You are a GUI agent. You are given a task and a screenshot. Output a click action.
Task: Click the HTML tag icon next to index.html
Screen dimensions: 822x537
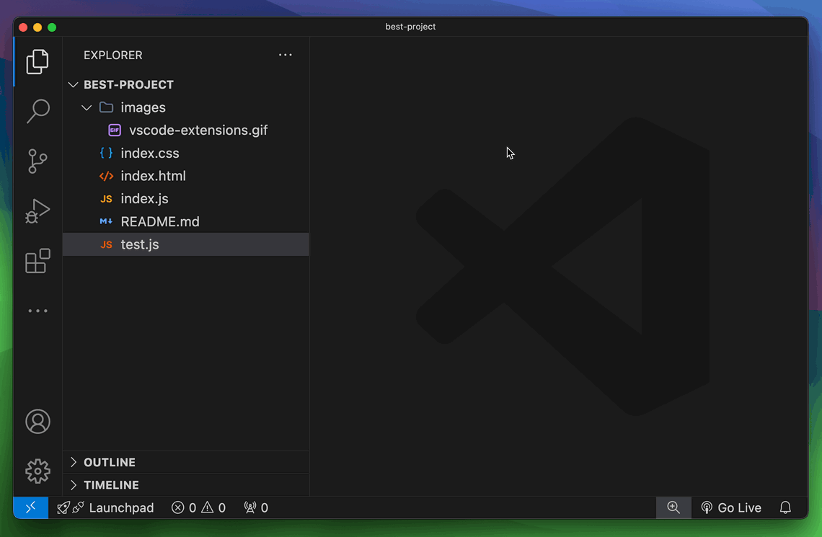click(x=107, y=176)
